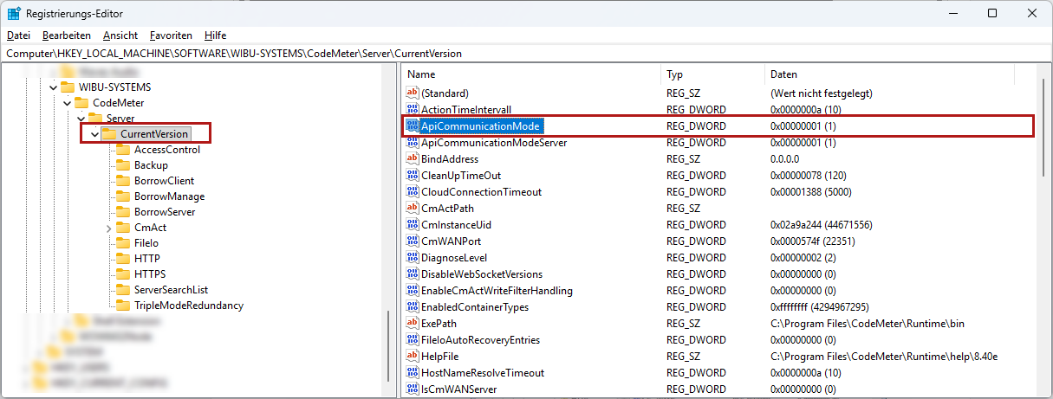
Task: Select the BorrowManage key
Action: click(x=169, y=196)
